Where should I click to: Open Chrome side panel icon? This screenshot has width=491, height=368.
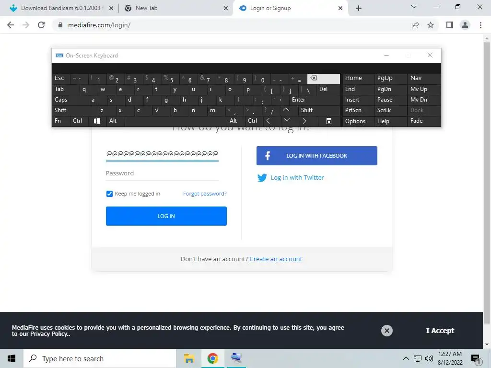pyautogui.click(x=450, y=25)
